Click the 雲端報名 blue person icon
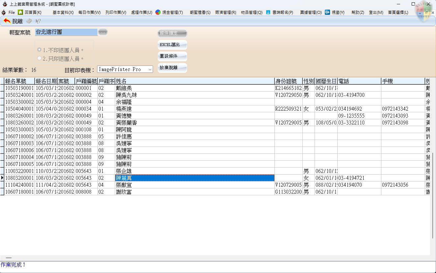 (268, 12)
